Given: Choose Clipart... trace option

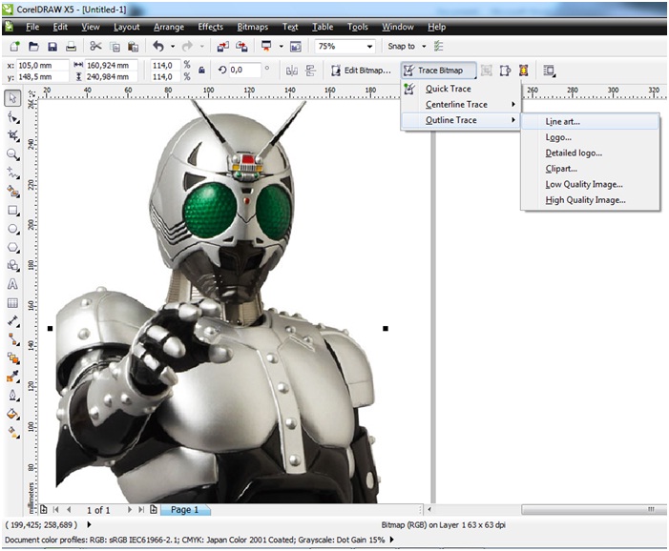Looking at the screenshot, I should (x=590, y=169).
